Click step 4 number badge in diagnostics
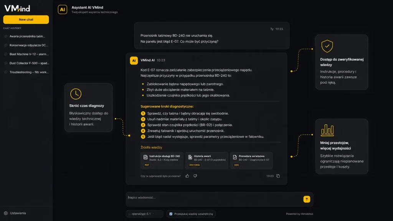The width and height of the screenshot is (393, 221). 143,131
